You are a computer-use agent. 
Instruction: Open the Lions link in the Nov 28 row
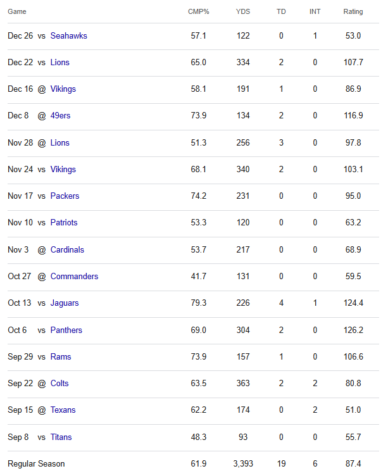point(60,143)
